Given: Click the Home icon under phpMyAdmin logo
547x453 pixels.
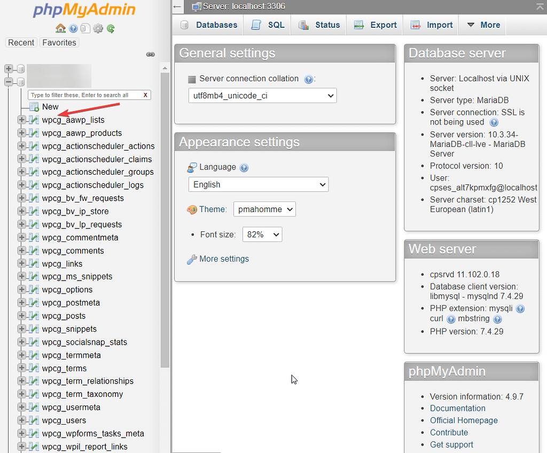Looking at the screenshot, I should tap(60, 28).
